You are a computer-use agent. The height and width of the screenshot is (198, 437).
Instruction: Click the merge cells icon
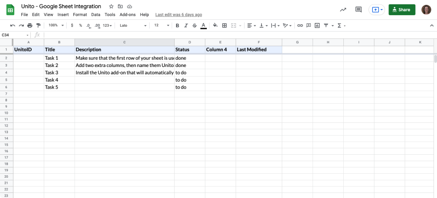(234, 26)
